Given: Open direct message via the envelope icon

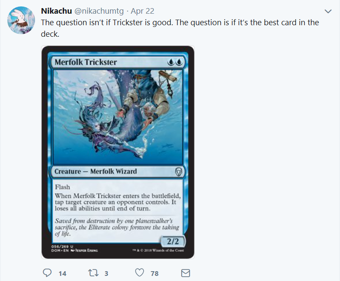Looking at the screenshot, I should [185, 273].
